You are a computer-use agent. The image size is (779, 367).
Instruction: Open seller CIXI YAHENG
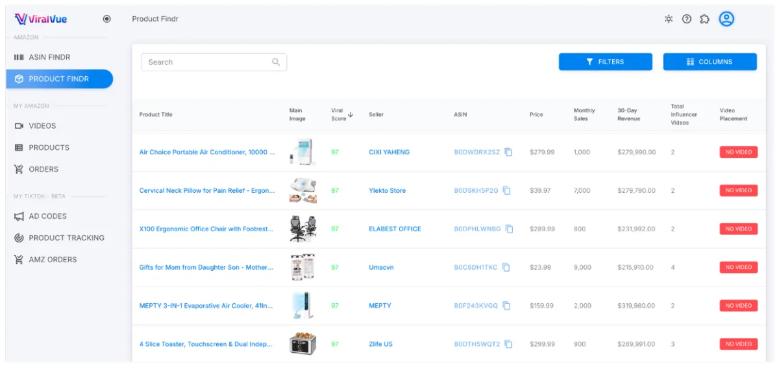pyautogui.click(x=389, y=153)
